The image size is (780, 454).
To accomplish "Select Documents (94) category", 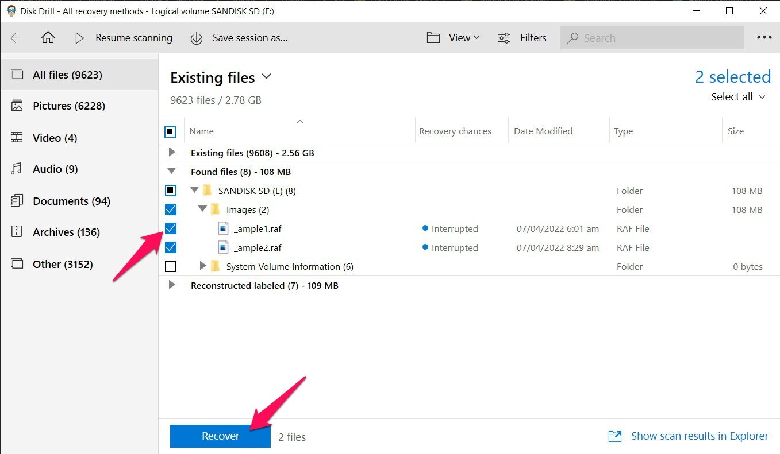I will (79, 201).
